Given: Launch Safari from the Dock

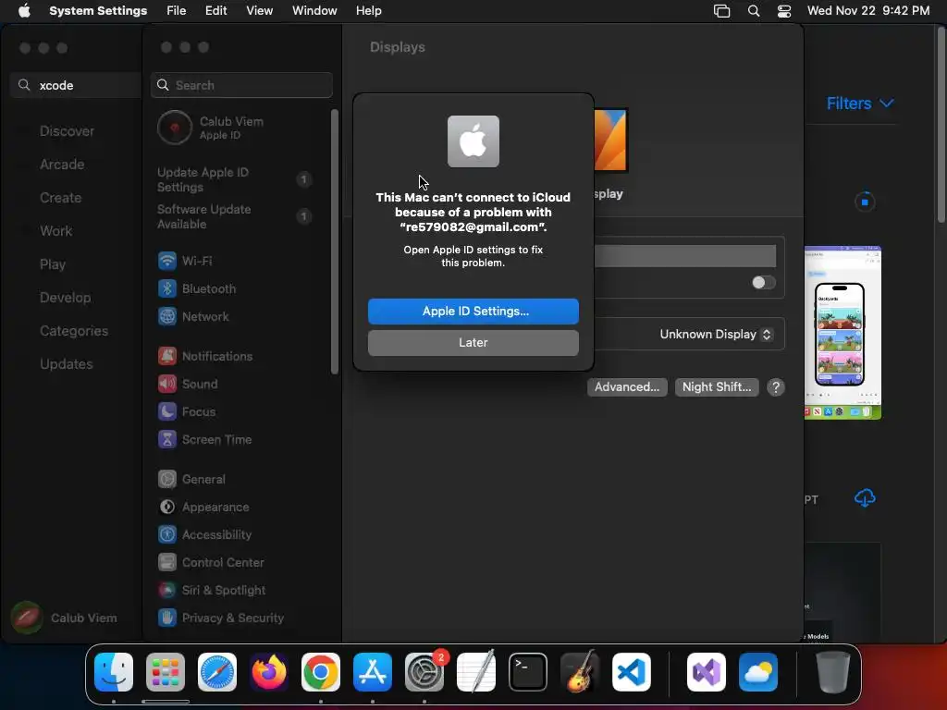Looking at the screenshot, I should click(217, 672).
